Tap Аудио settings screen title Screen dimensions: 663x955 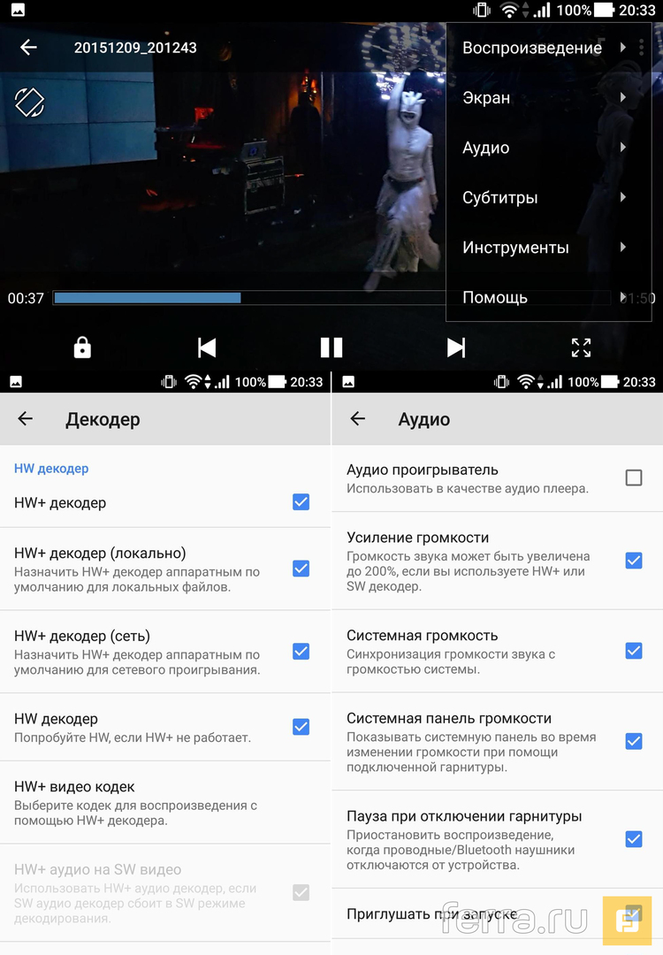pos(424,419)
